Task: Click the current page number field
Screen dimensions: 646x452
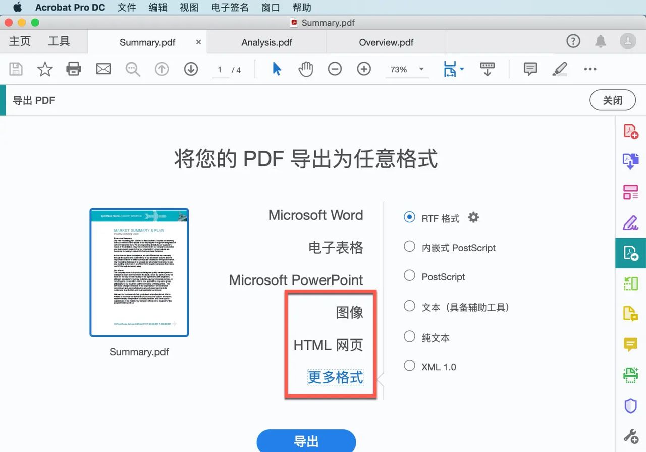Action: 220,70
